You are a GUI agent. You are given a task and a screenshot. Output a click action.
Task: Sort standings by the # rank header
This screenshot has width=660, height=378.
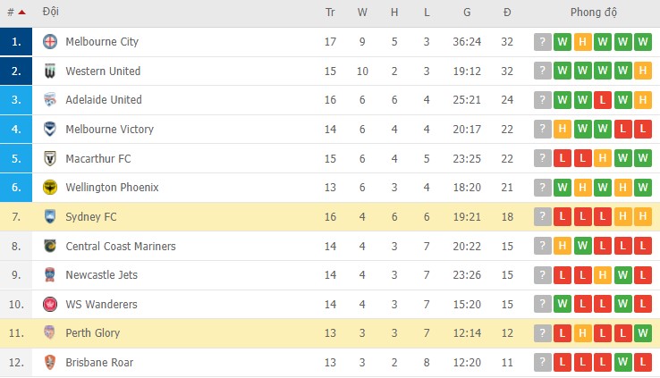tap(11, 13)
